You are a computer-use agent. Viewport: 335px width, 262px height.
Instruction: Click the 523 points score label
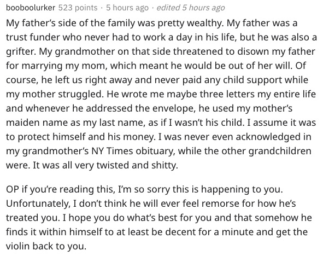[78, 8]
